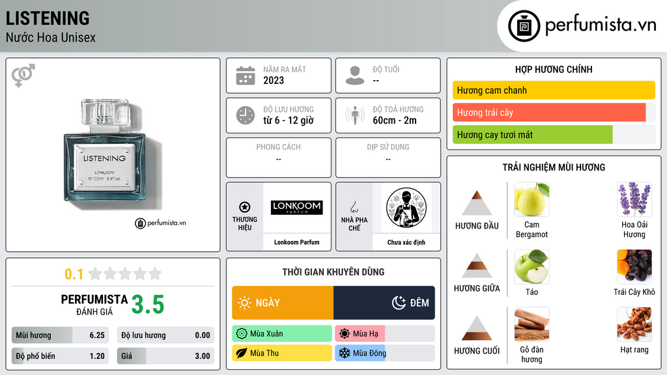Screen dimensions: 667x375
Task: Click the Nước Hoa Unisex subtitle
Action: (51, 37)
